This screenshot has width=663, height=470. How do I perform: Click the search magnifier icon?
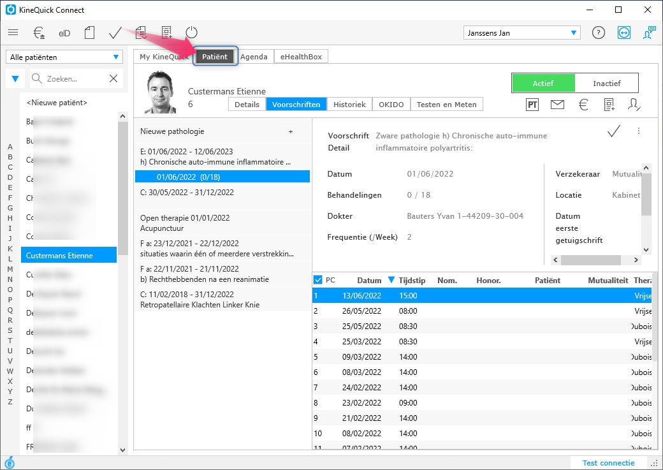pyautogui.click(x=37, y=78)
